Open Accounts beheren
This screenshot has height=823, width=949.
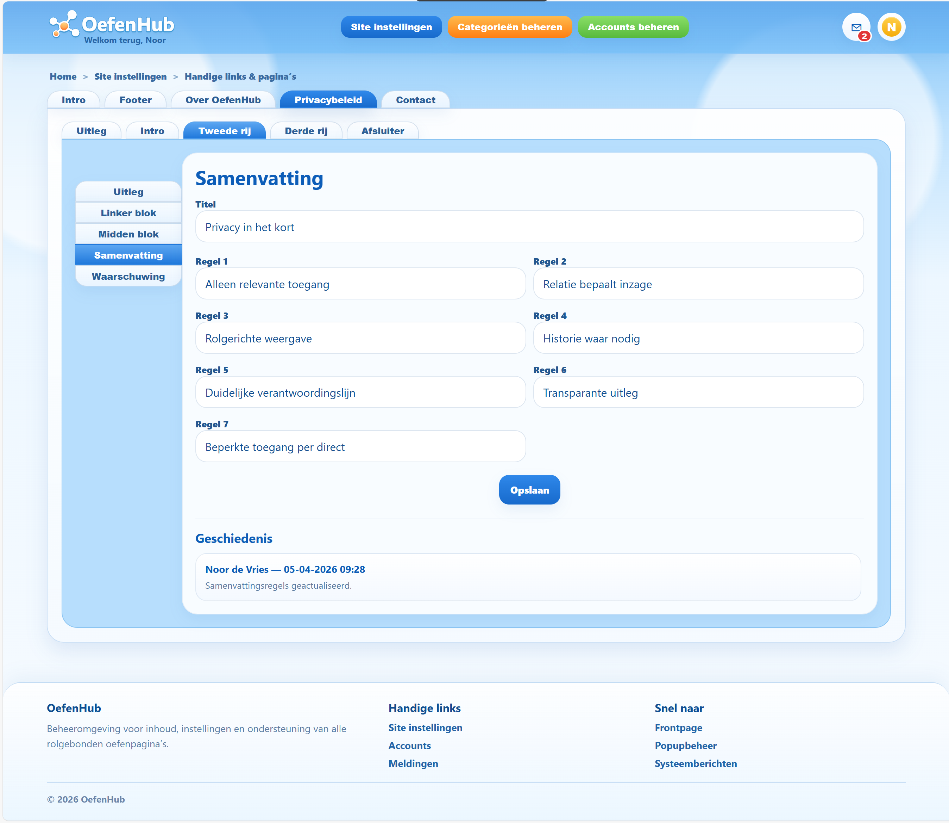pos(633,27)
